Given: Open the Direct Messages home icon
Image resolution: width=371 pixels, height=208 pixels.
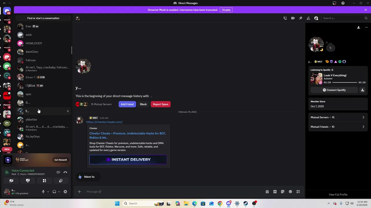Looking at the screenshot, I should 7,11.
